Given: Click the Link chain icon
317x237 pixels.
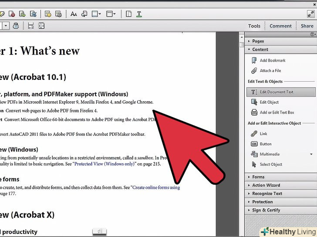Looking at the screenshot, I should (254, 134).
